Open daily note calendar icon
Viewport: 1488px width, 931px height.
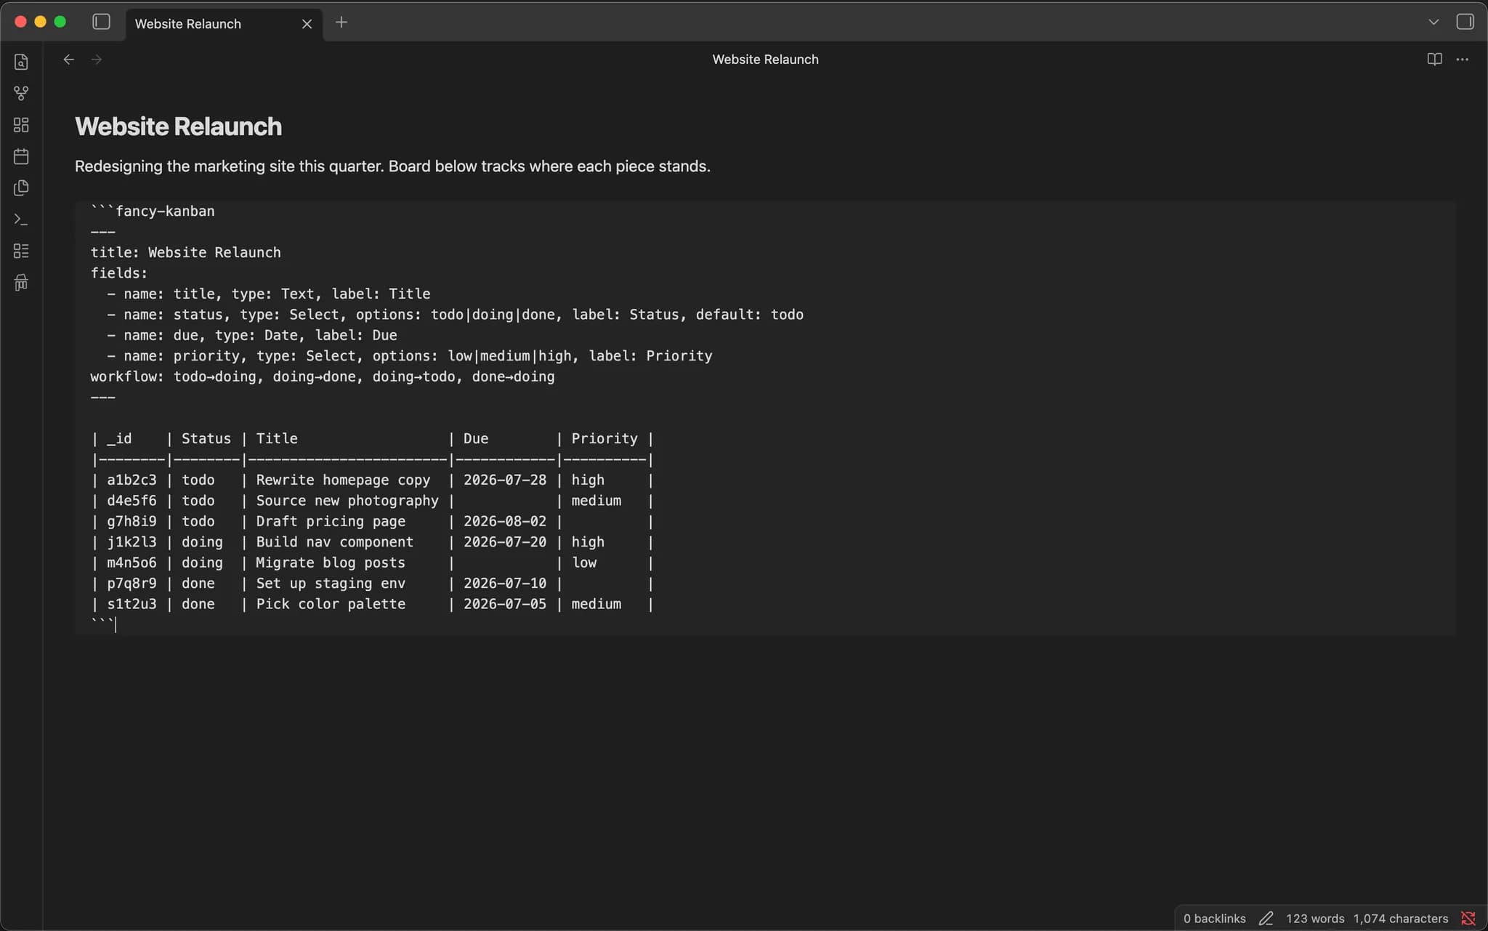coord(21,156)
